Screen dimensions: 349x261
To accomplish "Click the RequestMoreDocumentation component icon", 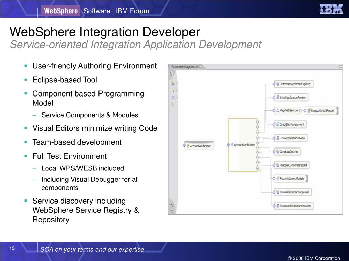I will point(278,206).
